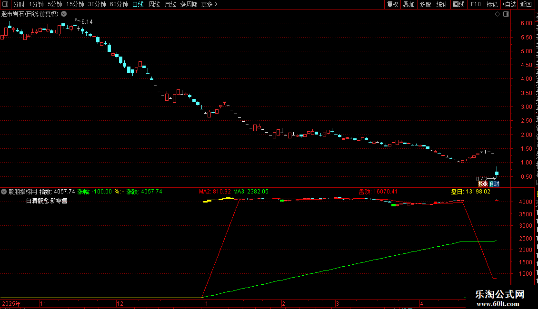Image resolution: width=538 pixels, height=309 pixels.
Task: Switch to 月线 monthly chart
Action: point(170,4)
